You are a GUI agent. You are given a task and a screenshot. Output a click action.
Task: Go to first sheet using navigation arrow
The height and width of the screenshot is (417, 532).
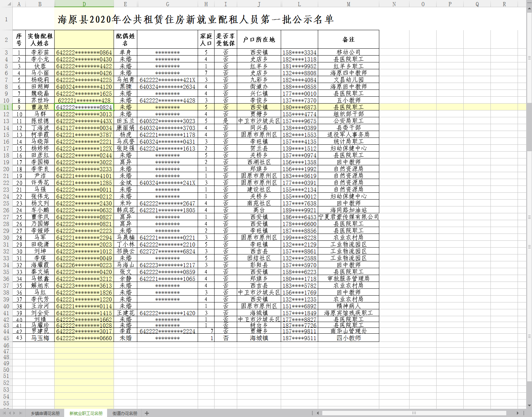tap(4, 413)
